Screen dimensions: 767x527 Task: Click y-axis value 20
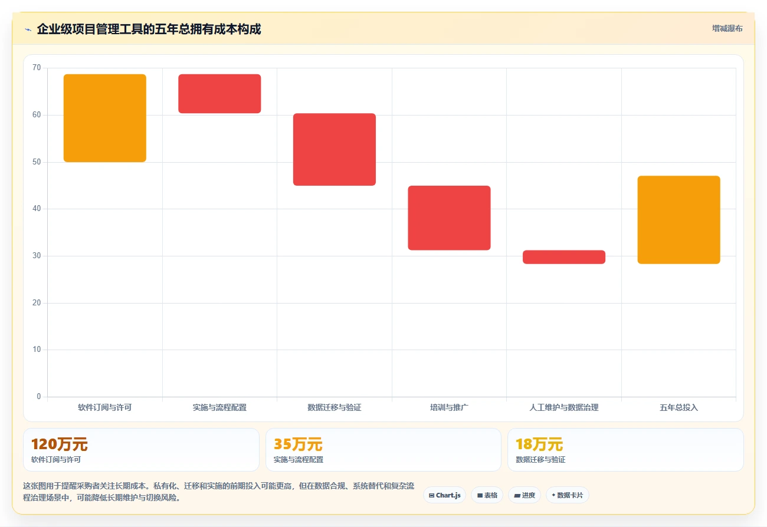[37, 302]
